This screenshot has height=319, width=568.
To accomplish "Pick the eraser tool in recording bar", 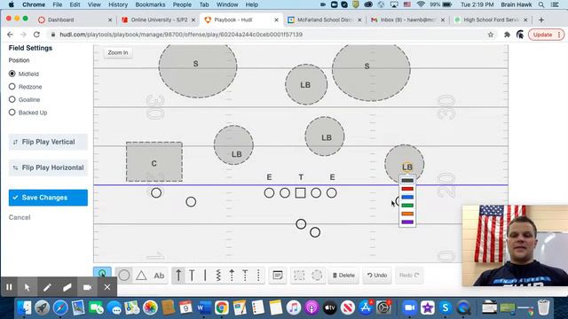I will coord(67,287).
